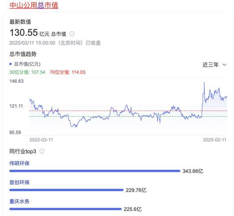This screenshot has width=234, height=216.
Task: Click 最新数值 heading
Action: (20, 22)
